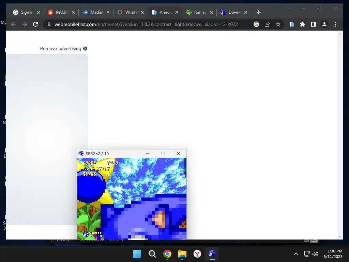Click the Google icon in address bar
This screenshot has height=262, width=349.
coord(256,24)
